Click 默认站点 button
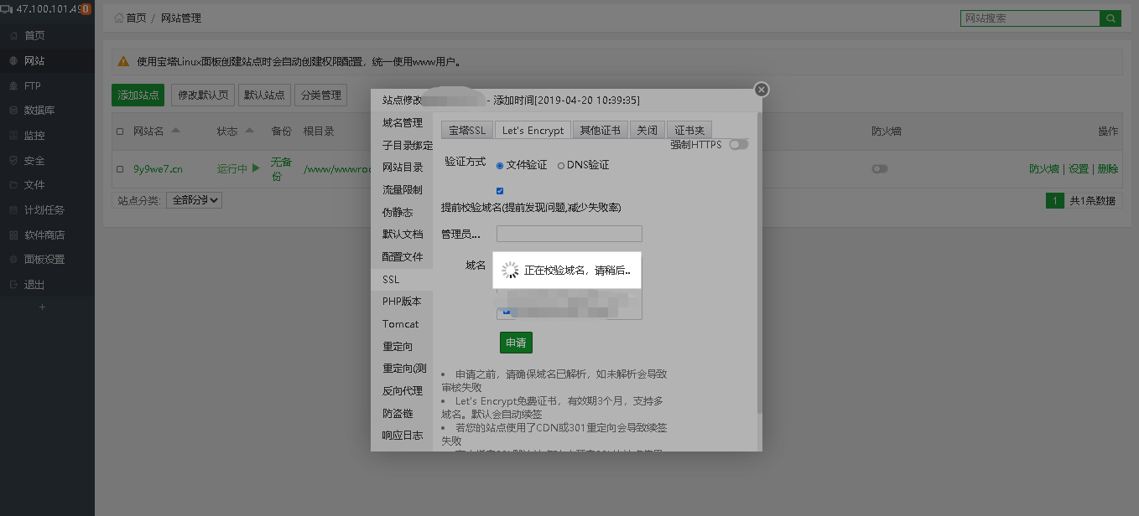1139x516 pixels. coord(264,95)
